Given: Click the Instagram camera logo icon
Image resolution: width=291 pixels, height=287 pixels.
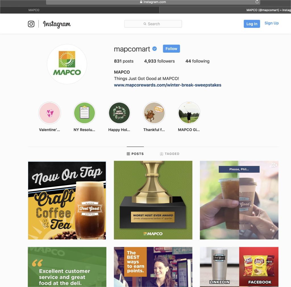Looking at the screenshot, I should (x=31, y=24).
